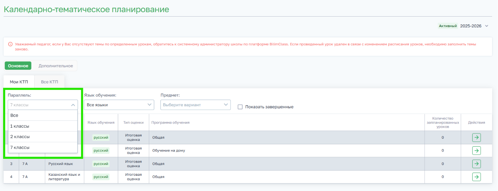This screenshot has width=498, height=191.
Task: Click Итоговая оценка cell in row 3
Action: coord(133,164)
